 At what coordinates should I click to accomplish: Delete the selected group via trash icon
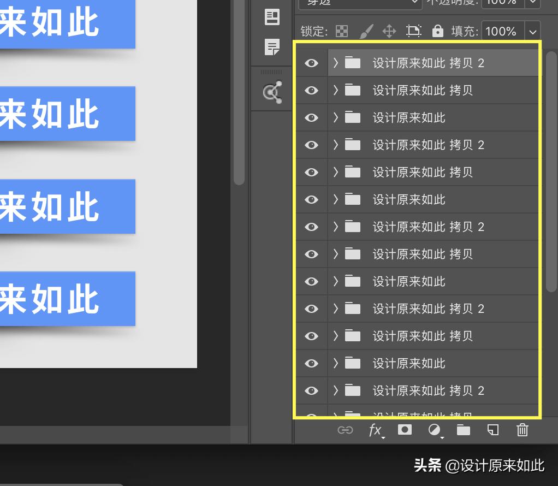(521, 430)
